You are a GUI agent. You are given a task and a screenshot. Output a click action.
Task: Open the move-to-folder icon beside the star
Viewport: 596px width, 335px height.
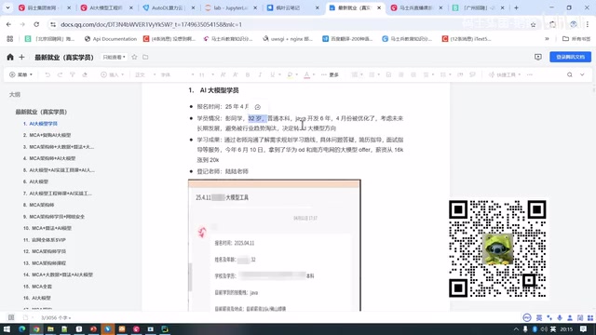pos(145,57)
